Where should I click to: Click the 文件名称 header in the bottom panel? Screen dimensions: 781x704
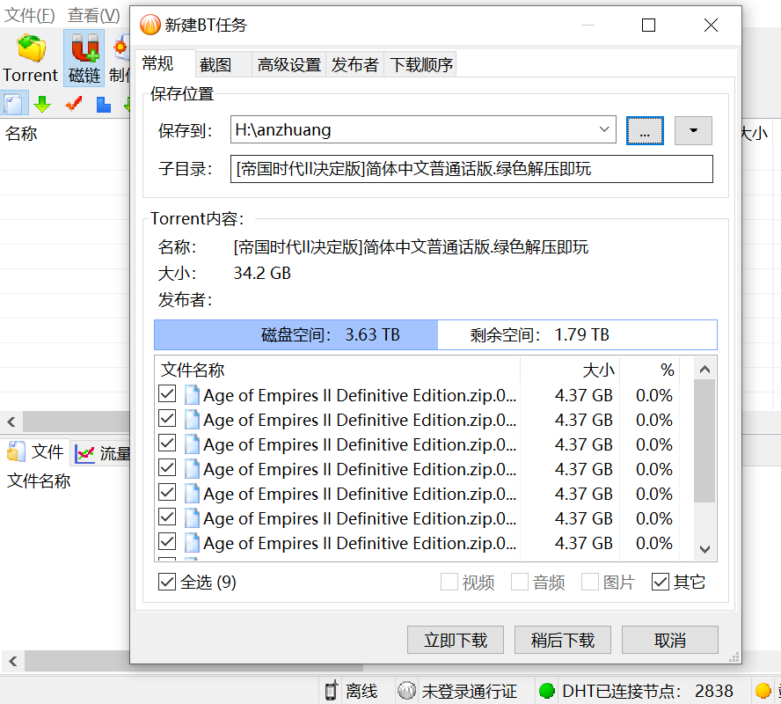click(x=39, y=480)
